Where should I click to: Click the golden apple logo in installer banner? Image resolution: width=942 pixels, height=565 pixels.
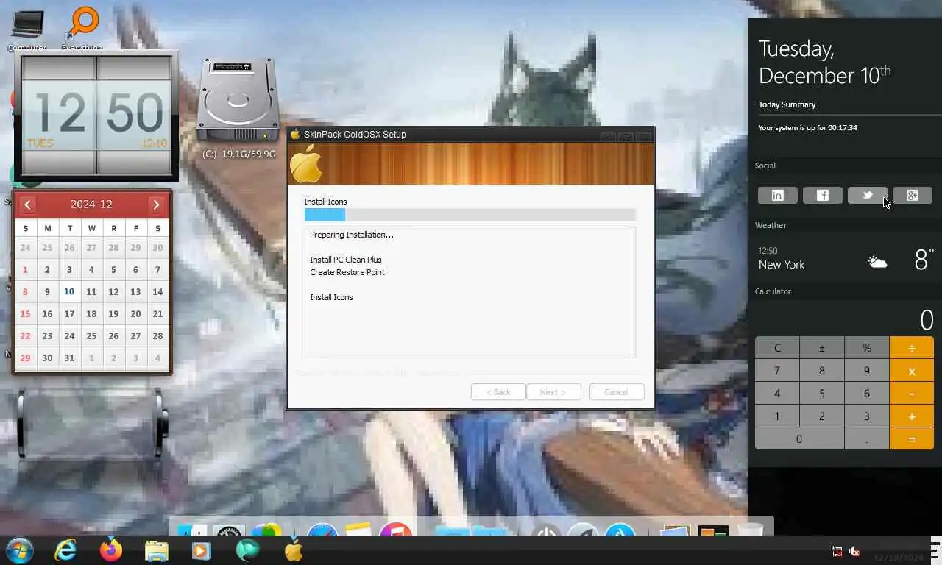coord(306,163)
